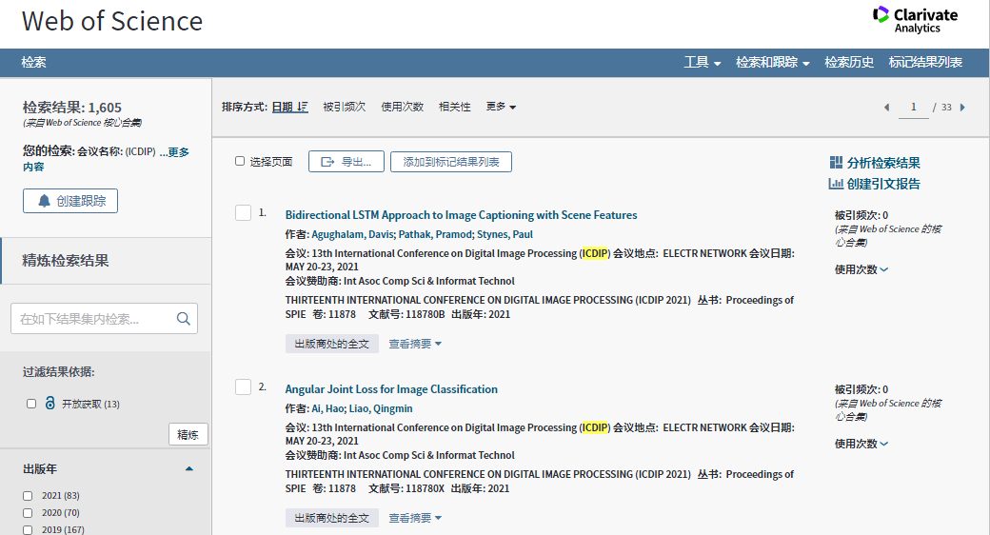Check the 2021 (83) publication year filter
This screenshot has height=535, width=990.
28,496
